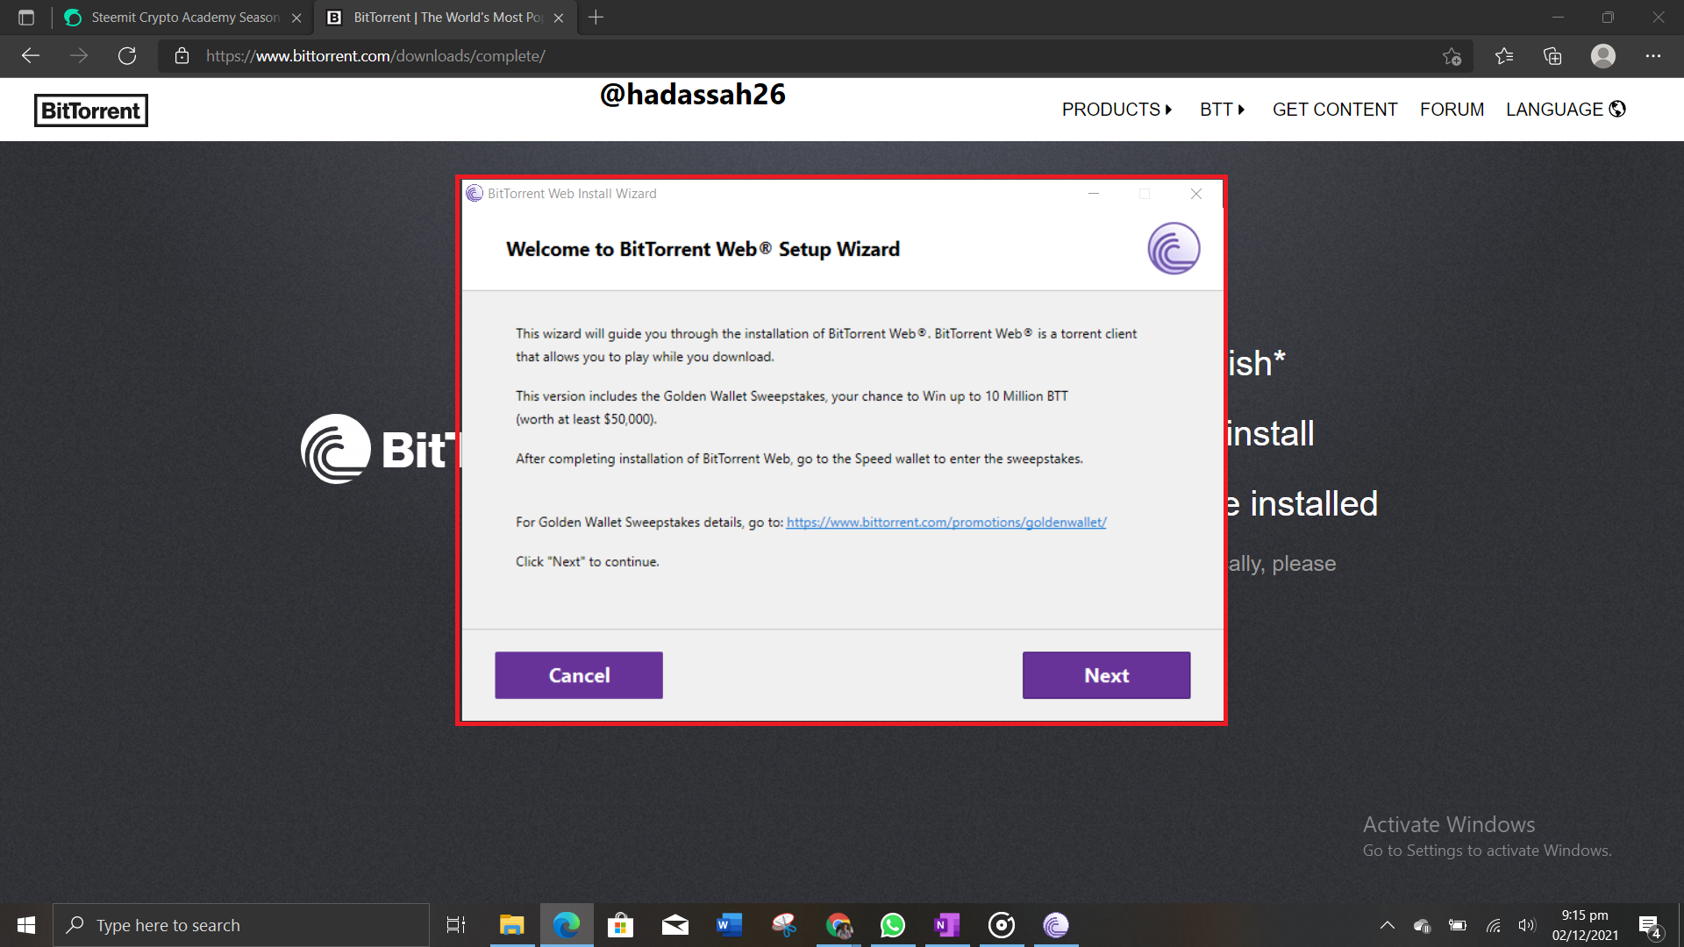Open Mail app from taskbar
Screen dimensions: 1684x947
pos(674,925)
